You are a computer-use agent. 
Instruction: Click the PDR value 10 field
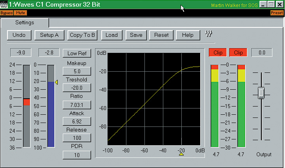pyautogui.click(x=77, y=155)
